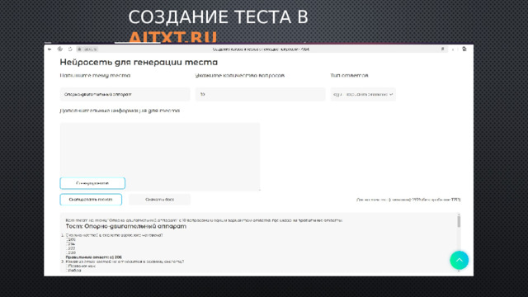Click the generated result scrollbar thumb
This screenshot has width=528, height=297.
click(x=459, y=222)
